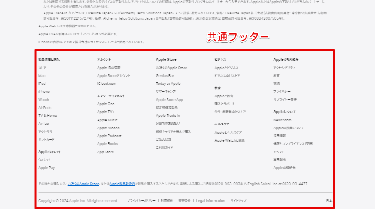
Task: Click the Apple Books link
Action: point(107,144)
